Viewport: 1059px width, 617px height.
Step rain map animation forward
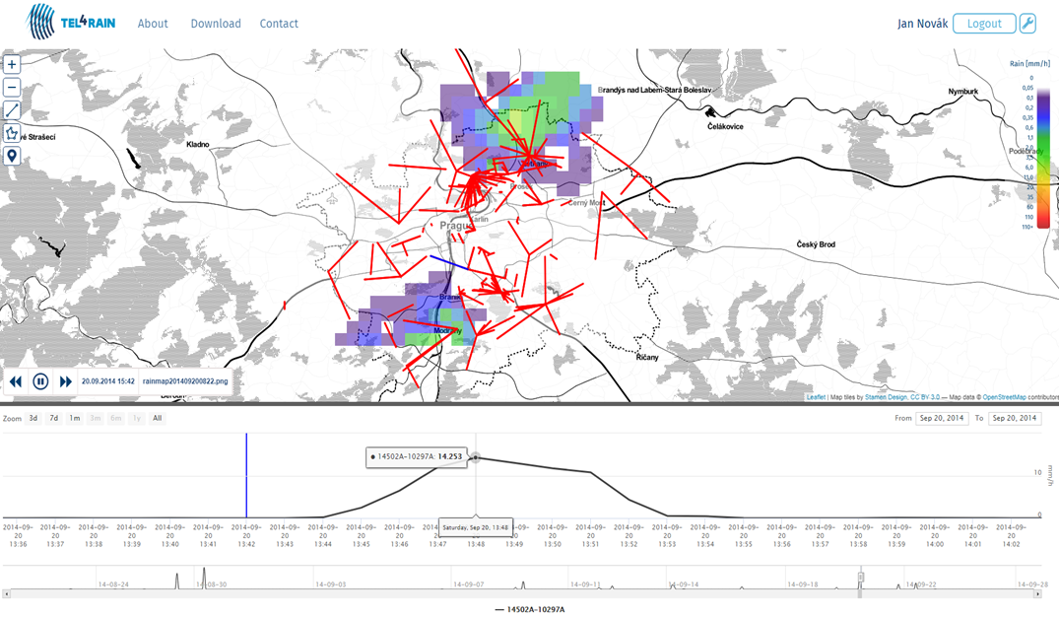[x=66, y=381]
